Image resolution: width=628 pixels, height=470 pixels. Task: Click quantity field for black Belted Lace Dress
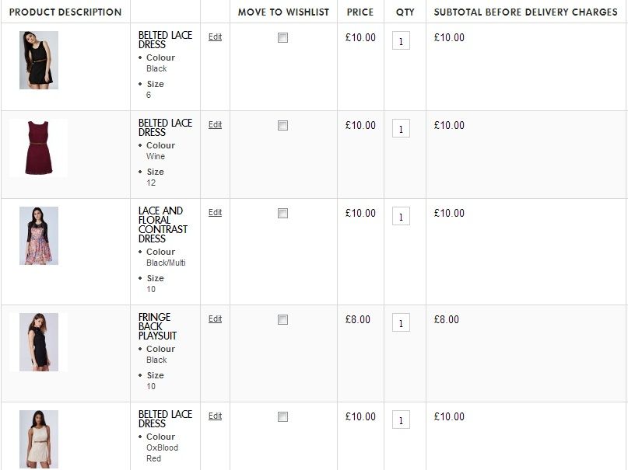401,41
